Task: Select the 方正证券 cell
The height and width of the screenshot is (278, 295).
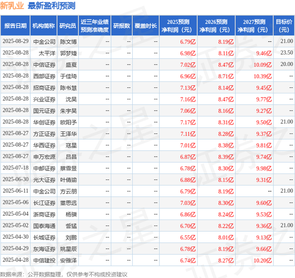Action: tap(44, 134)
